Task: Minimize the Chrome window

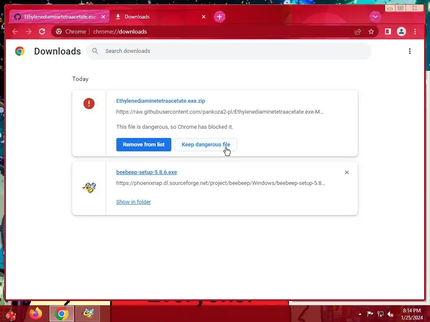Action: click(390, 8)
